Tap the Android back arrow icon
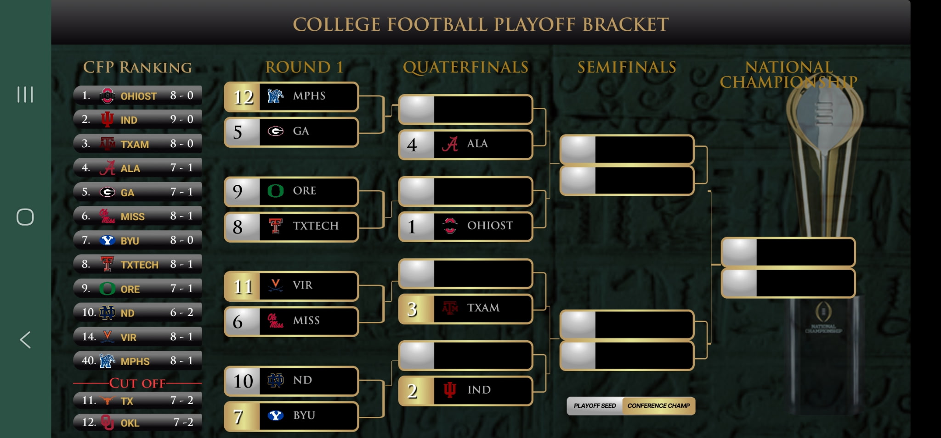This screenshot has width=941, height=438. 25,340
